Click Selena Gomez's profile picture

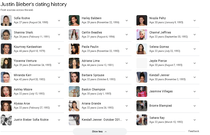142,49
